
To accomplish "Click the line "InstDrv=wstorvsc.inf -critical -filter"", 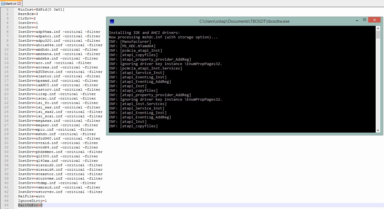I will click(60, 192).
